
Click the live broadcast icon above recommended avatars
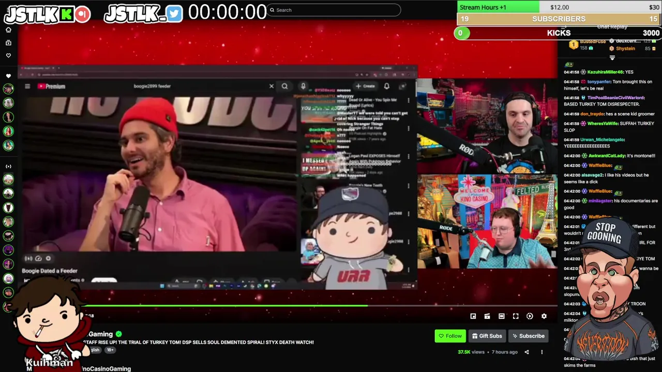click(x=8, y=166)
